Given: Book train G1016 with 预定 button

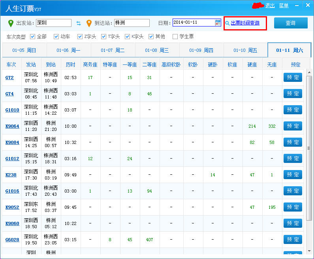Looking at the screenshot, I should pyautogui.click(x=293, y=191).
